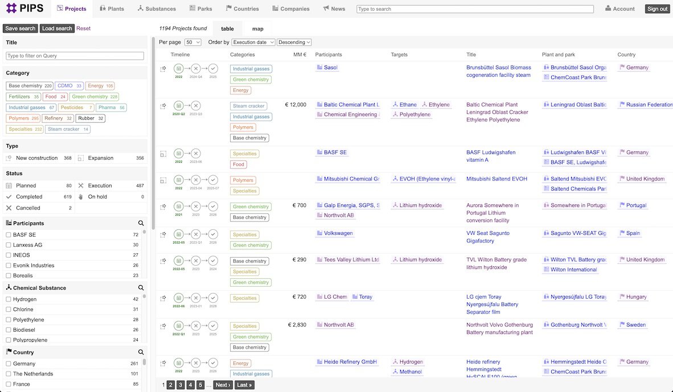673x392 pixels.
Task: Click the expansion type icon in BASF SE row
Action: [x=163, y=154]
